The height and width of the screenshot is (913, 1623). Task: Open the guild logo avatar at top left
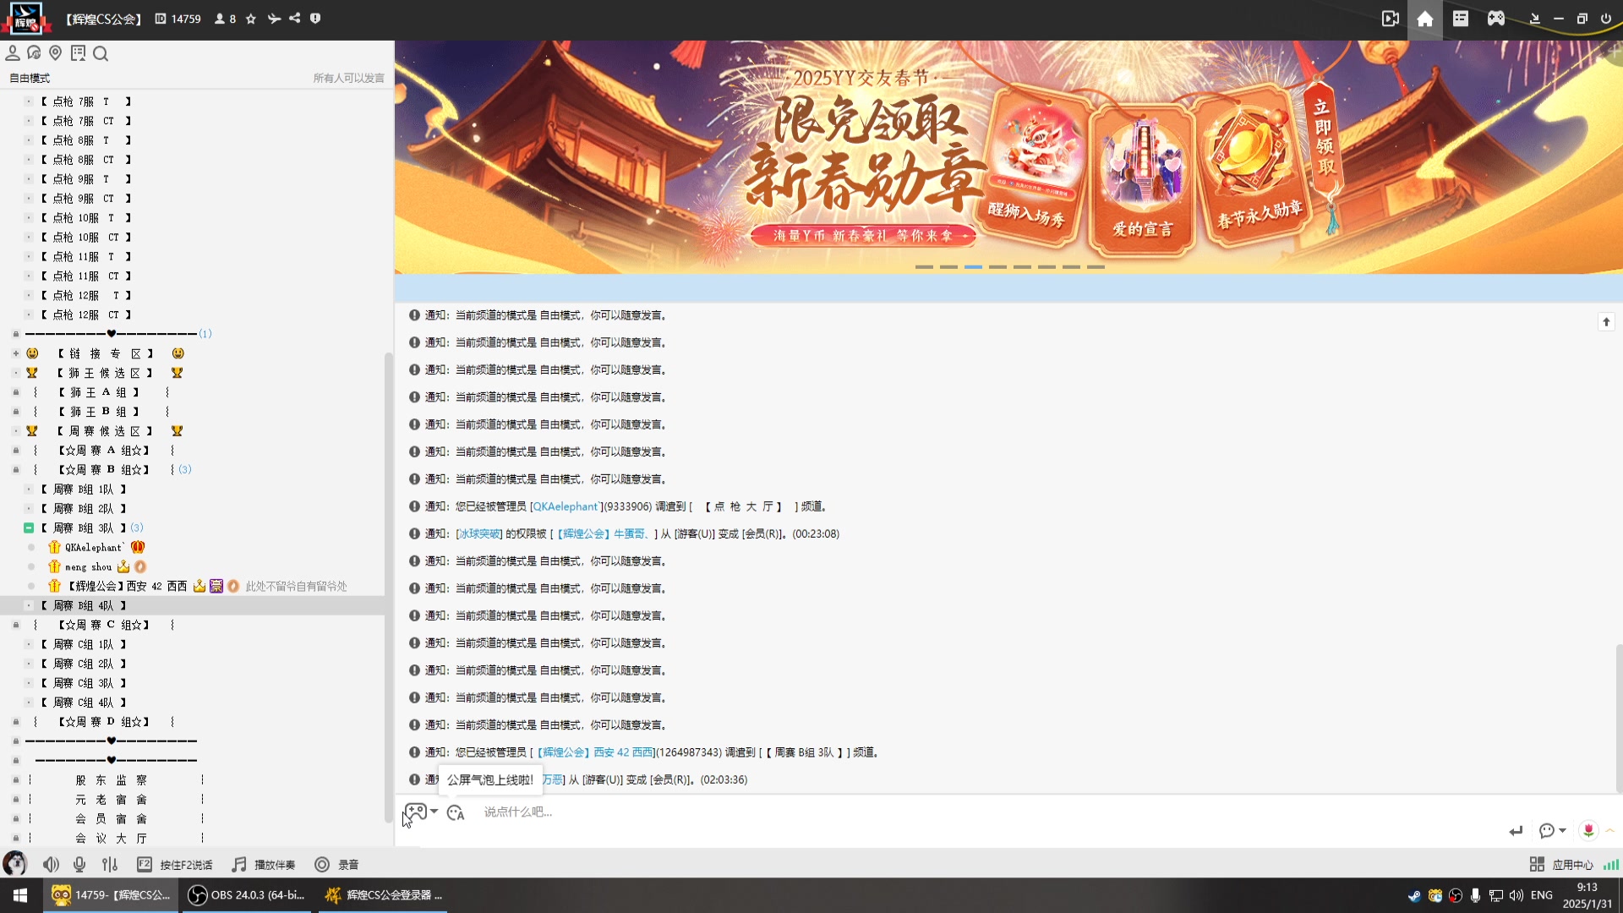point(25,19)
